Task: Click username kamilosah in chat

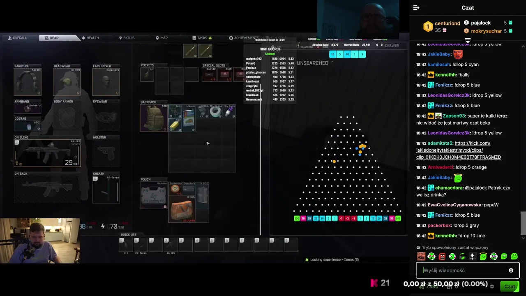Action: [439, 65]
